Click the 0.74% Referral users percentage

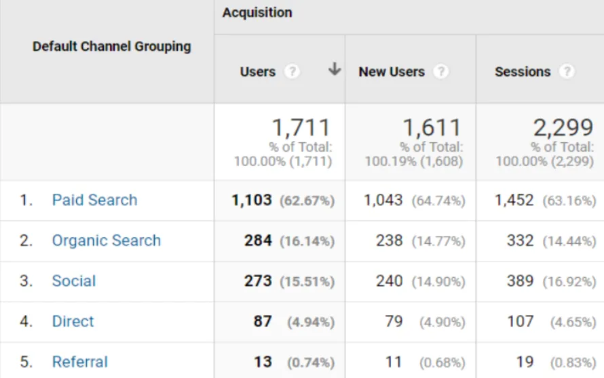(311, 362)
